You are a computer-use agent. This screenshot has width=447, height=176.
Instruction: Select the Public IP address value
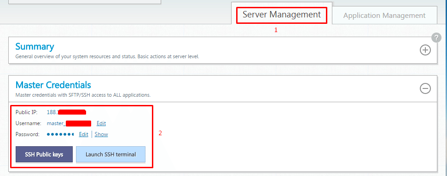(66, 112)
